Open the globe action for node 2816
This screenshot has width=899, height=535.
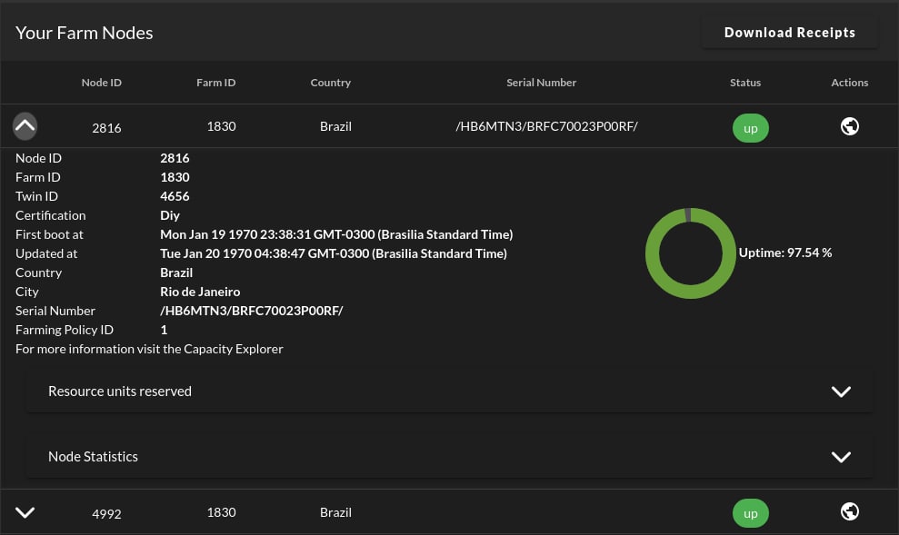[849, 126]
